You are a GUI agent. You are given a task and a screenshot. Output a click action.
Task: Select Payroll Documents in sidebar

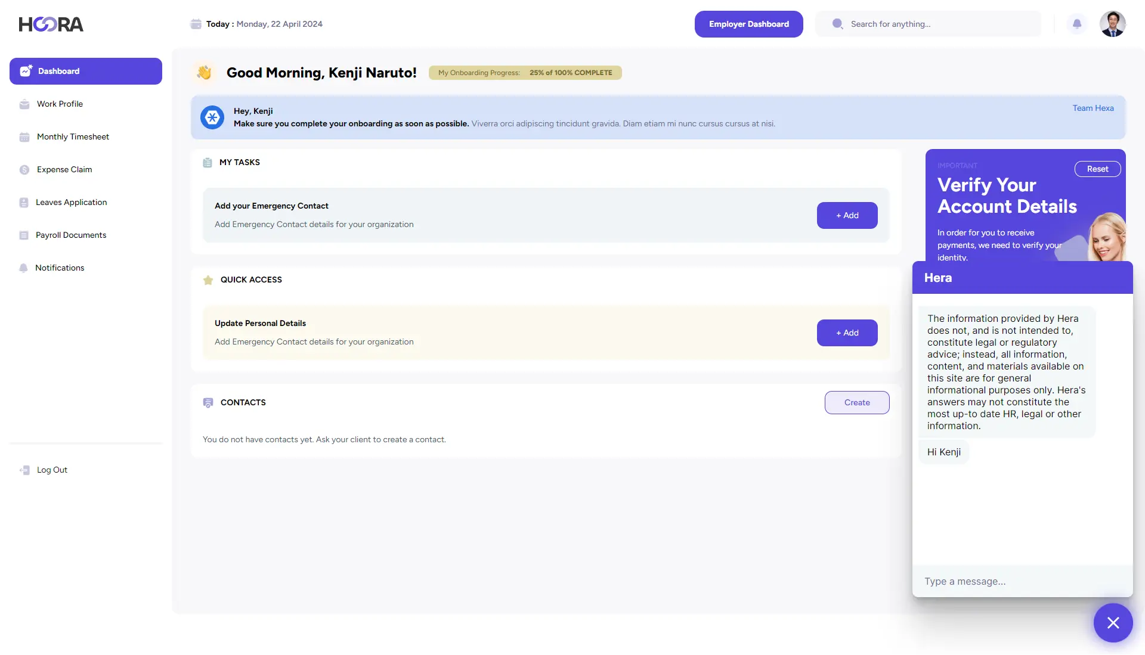click(x=70, y=235)
